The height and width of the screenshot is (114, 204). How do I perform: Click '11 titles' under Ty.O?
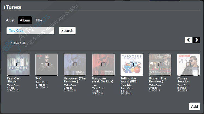tap(40, 85)
